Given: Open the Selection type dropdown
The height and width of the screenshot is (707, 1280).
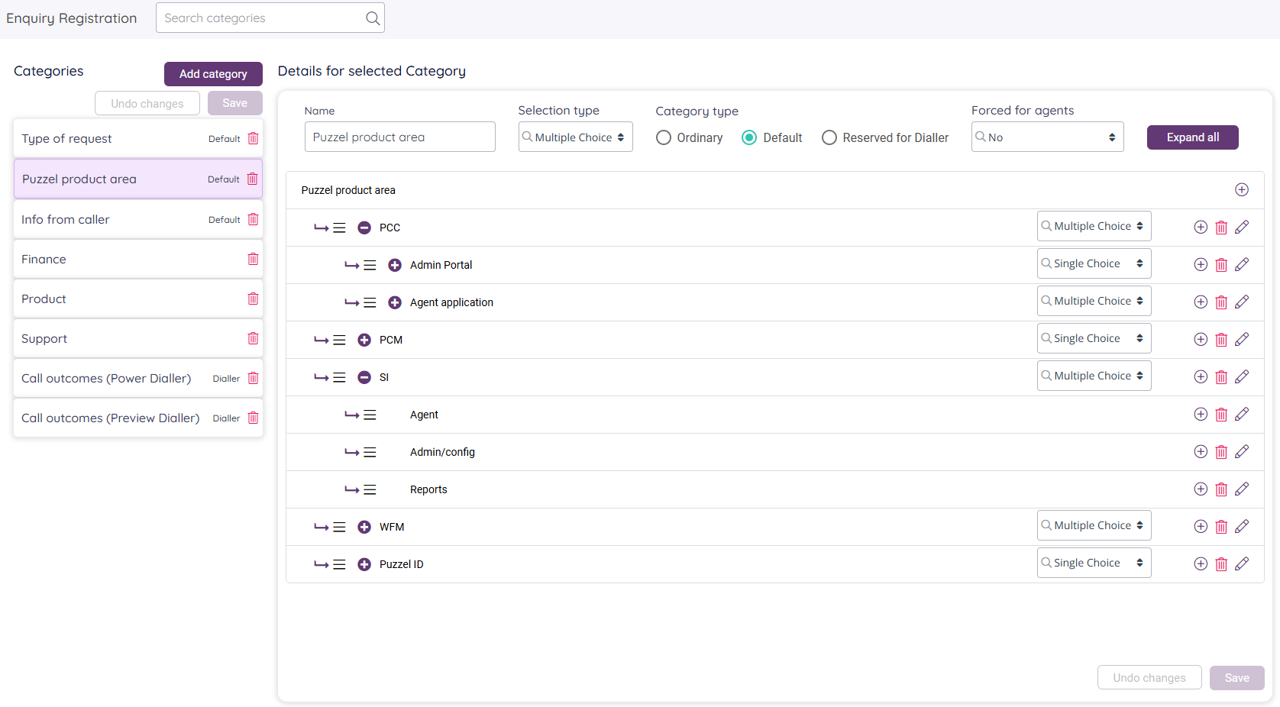Looking at the screenshot, I should [x=575, y=137].
